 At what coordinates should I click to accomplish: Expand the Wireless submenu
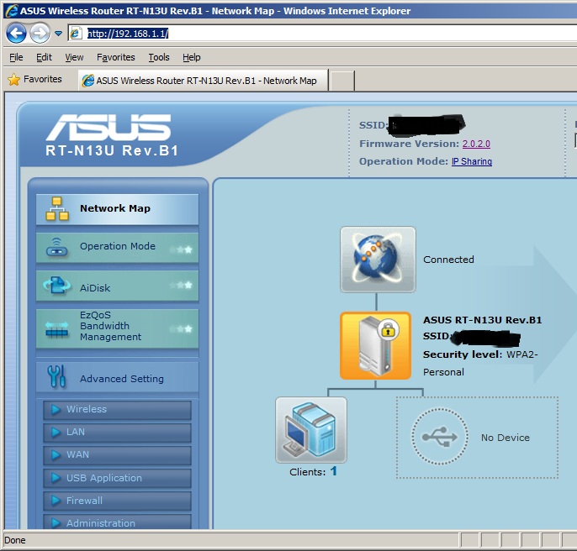(117, 410)
